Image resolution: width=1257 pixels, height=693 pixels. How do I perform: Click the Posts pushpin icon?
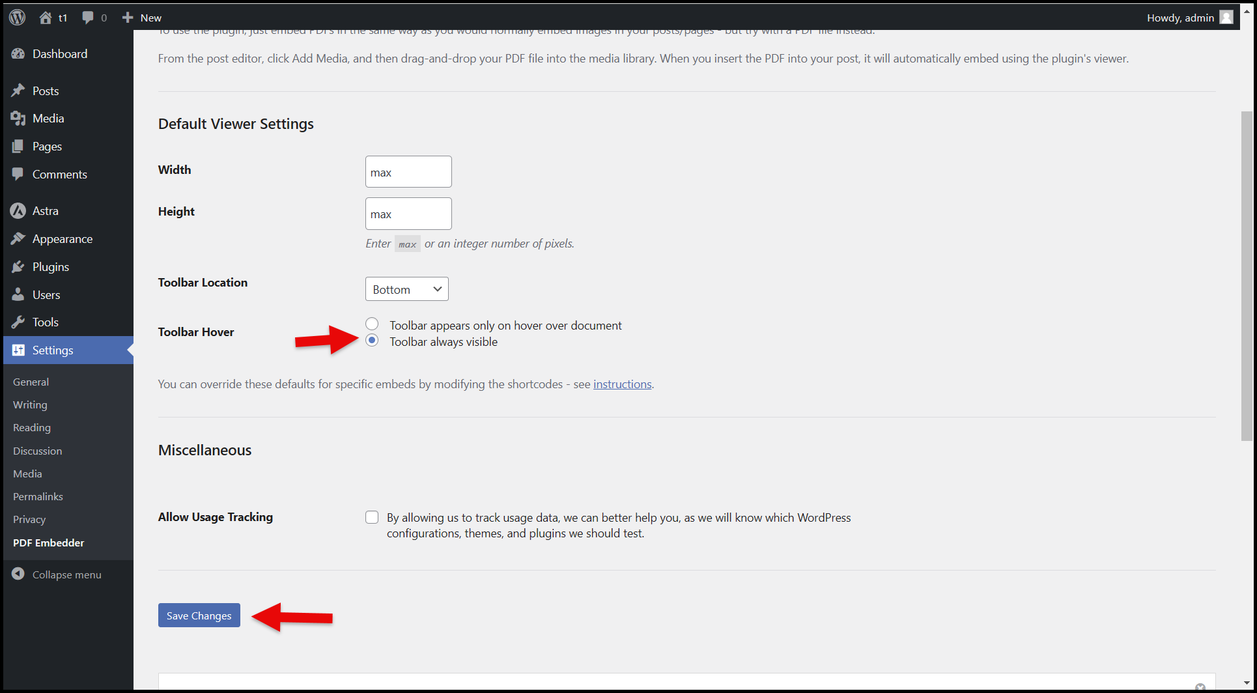coord(18,91)
